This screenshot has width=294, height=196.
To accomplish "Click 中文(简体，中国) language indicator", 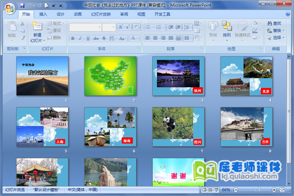I will click(83, 190).
